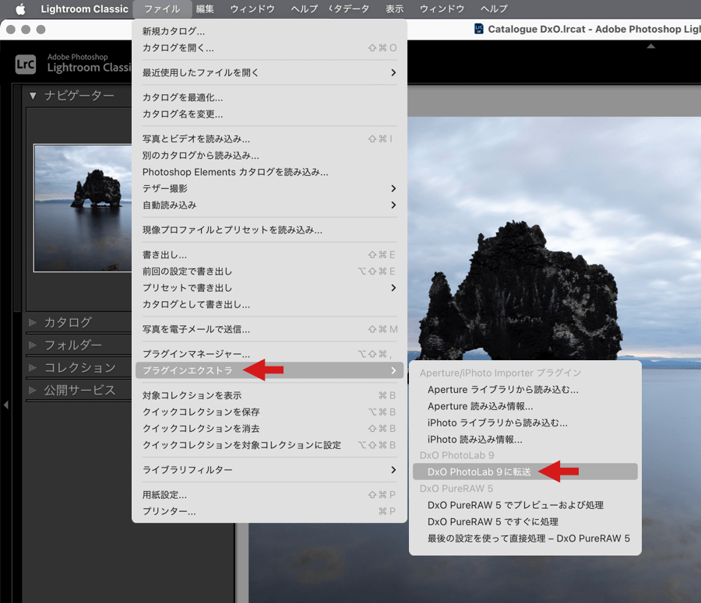Select 別のカタログから読み込み...
The image size is (701, 603).
269,156
